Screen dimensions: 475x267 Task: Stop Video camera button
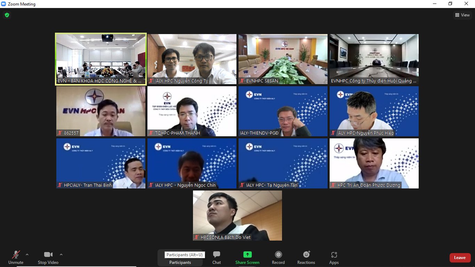pyautogui.click(x=48, y=258)
